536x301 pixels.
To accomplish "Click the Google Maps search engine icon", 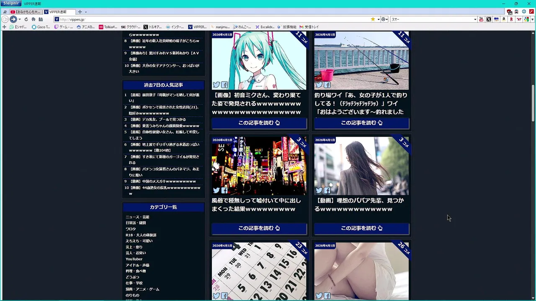I will pyautogui.click(x=527, y=19).
